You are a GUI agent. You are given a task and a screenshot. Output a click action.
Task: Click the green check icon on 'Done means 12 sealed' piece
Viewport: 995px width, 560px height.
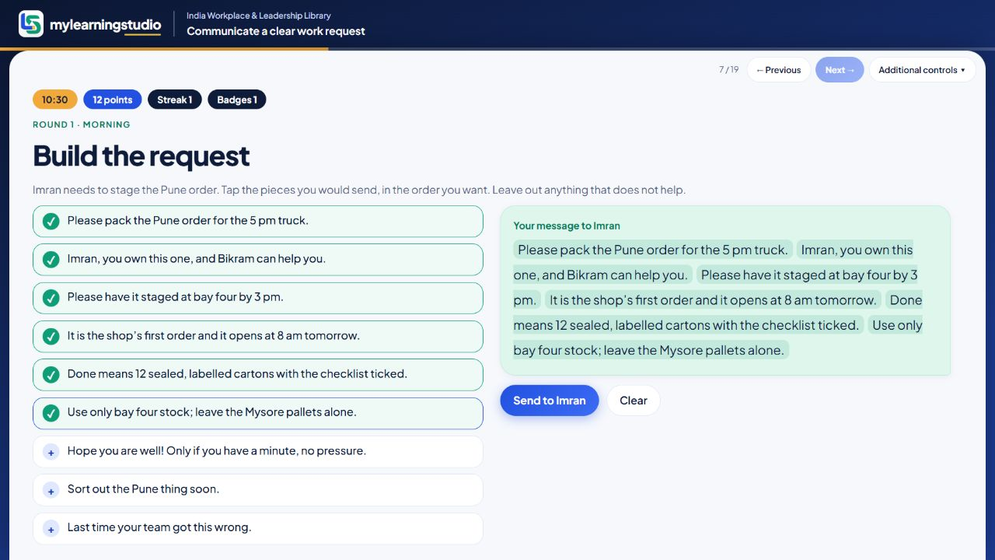[x=51, y=375]
